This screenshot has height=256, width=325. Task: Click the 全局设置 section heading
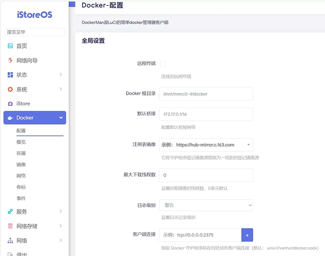pyautogui.click(x=93, y=40)
